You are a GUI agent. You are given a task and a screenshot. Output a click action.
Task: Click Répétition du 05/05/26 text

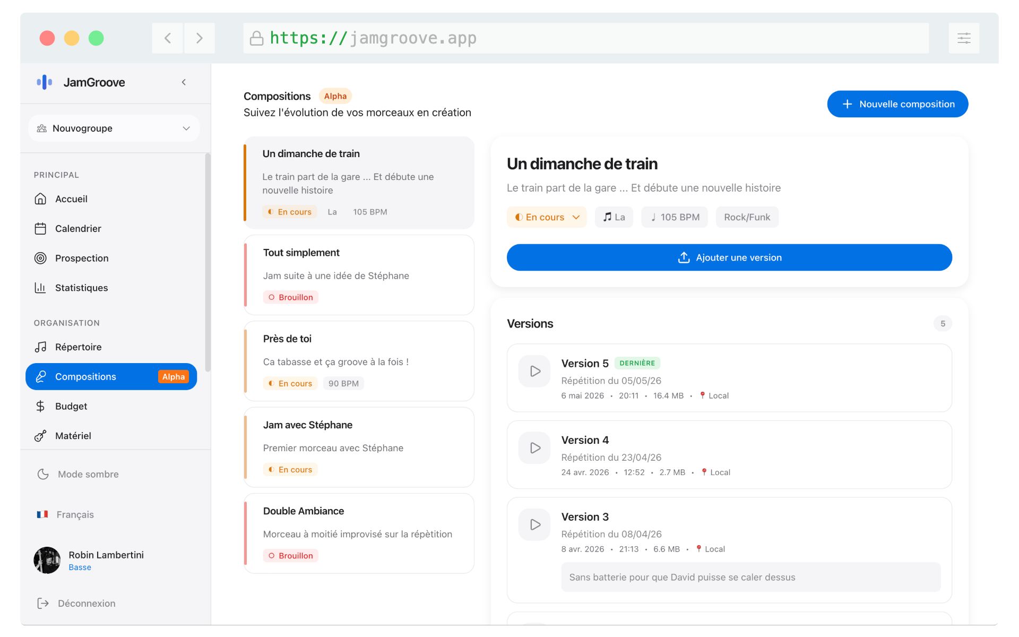(611, 381)
